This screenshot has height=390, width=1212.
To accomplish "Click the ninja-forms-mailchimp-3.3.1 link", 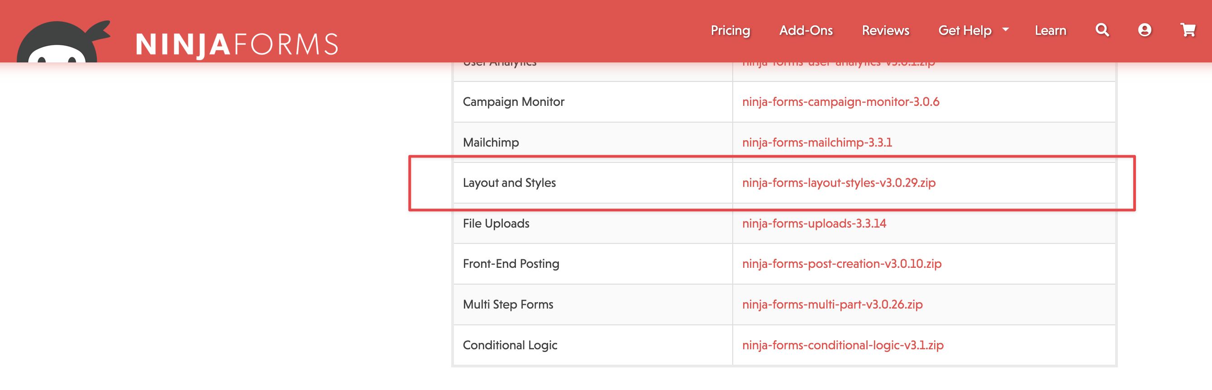I will (x=817, y=142).
